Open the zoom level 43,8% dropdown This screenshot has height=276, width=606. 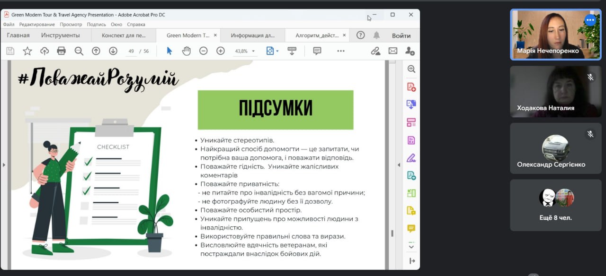253,51
